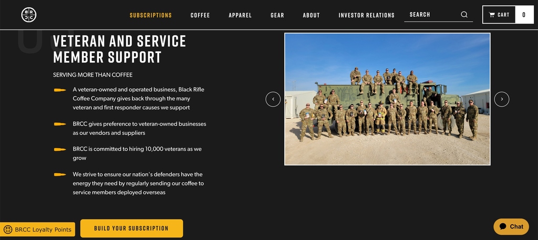Open the Coffee menu
538x240 pixels.
200,15
